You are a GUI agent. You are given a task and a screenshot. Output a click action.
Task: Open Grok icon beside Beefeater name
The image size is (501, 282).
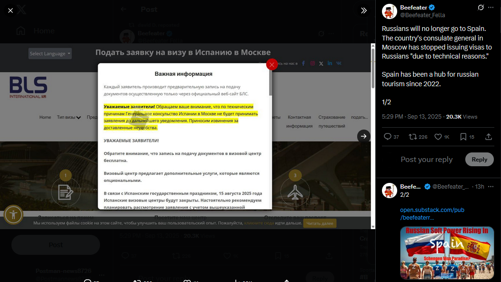481,7
